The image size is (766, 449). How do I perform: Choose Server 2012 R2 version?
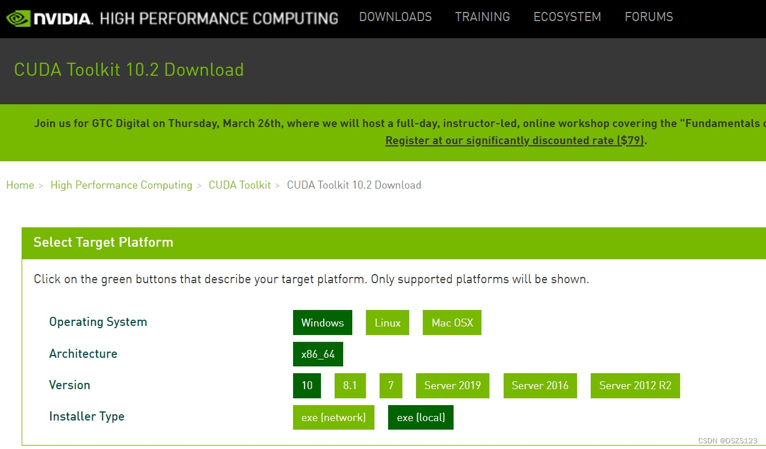click(x=635, y=386)
